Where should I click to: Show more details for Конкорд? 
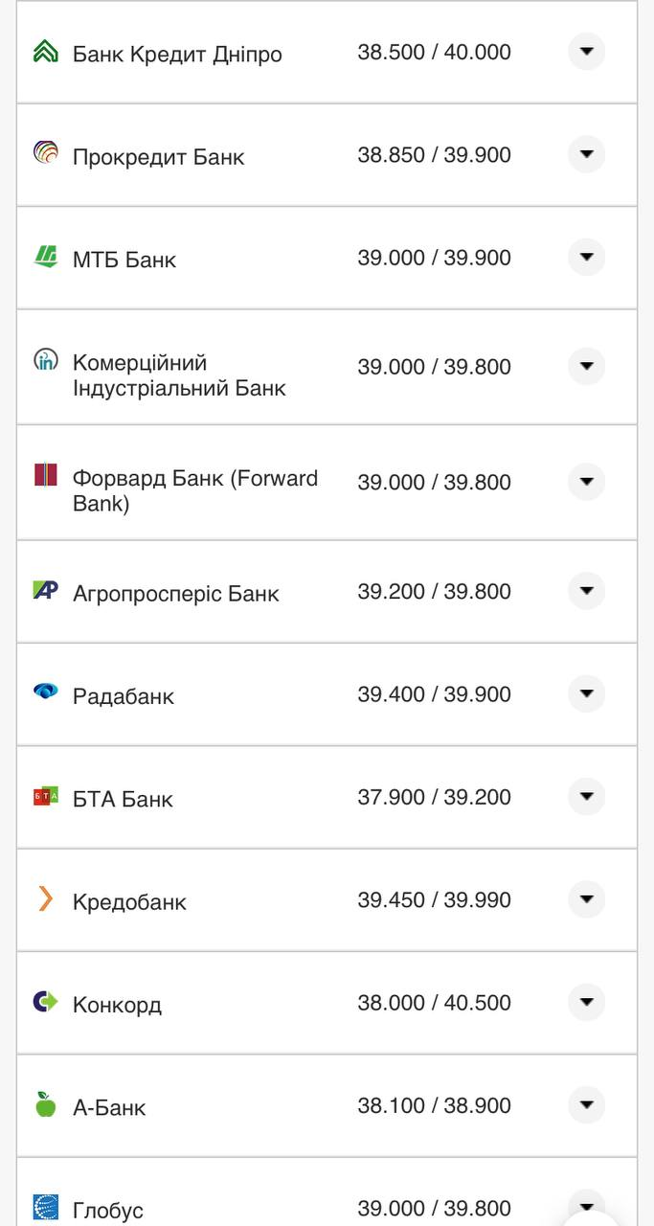coord(586,1002)
